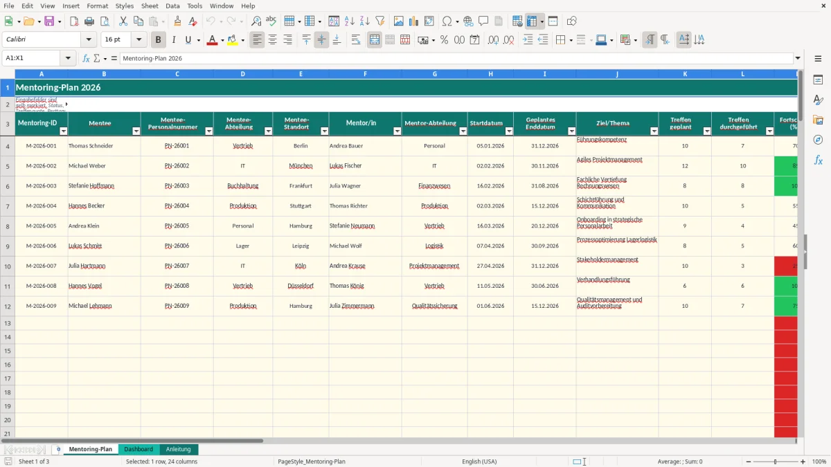The width and height of the screenshot is (831, 467).
Task: Show Draw Functions shapes icon
Action: point(572,21)
